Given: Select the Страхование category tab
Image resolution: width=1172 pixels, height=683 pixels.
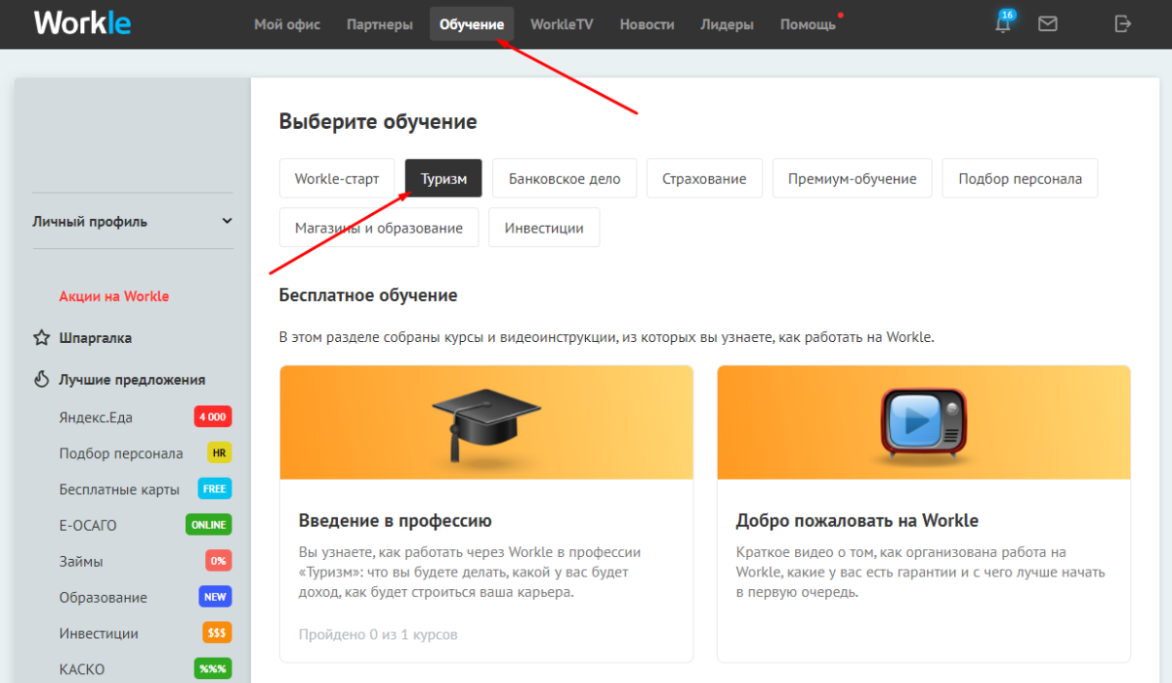Looking at the screenshot, I should pos(704,178).
